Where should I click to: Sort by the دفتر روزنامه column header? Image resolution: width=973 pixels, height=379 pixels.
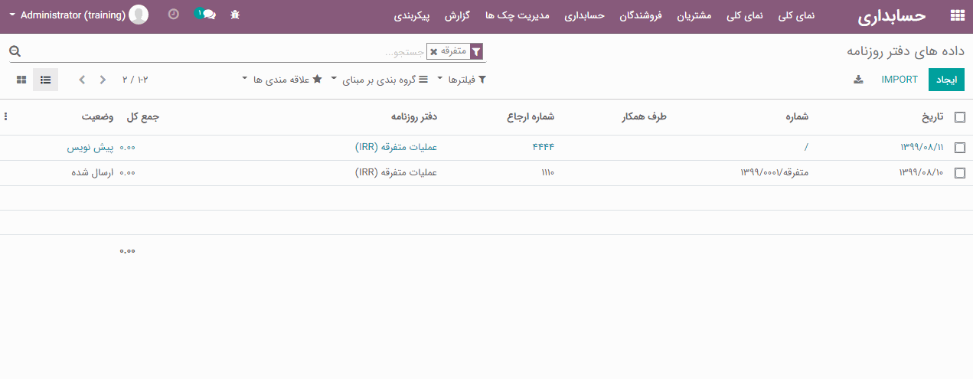click(x=414, y=117)
